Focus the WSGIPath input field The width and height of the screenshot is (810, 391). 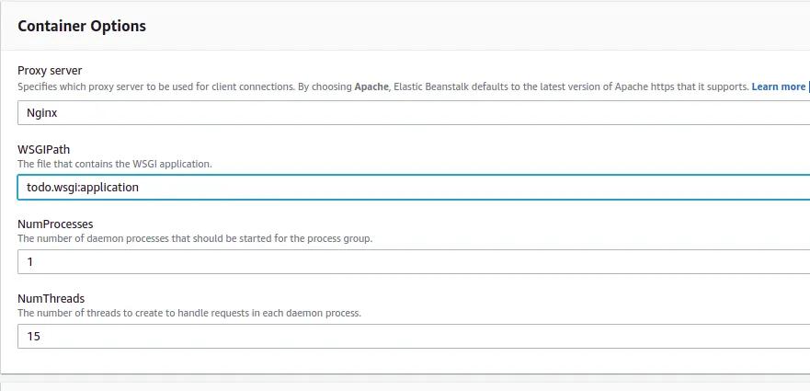pyautogui.click(x=414, y=187)
